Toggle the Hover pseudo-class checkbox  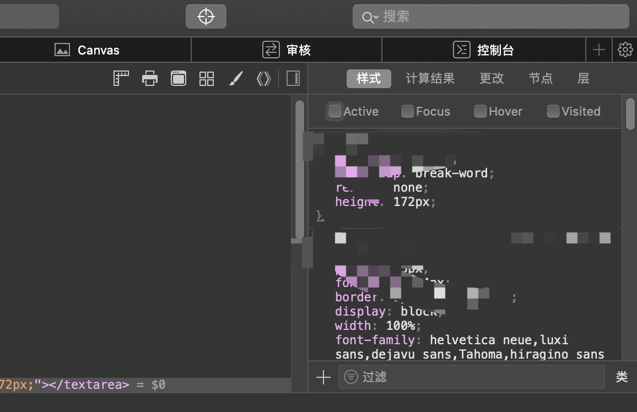click(481, 111)
